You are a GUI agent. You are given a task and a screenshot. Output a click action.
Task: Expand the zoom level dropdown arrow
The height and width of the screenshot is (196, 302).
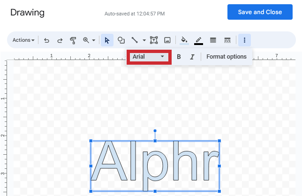point(94,40)
